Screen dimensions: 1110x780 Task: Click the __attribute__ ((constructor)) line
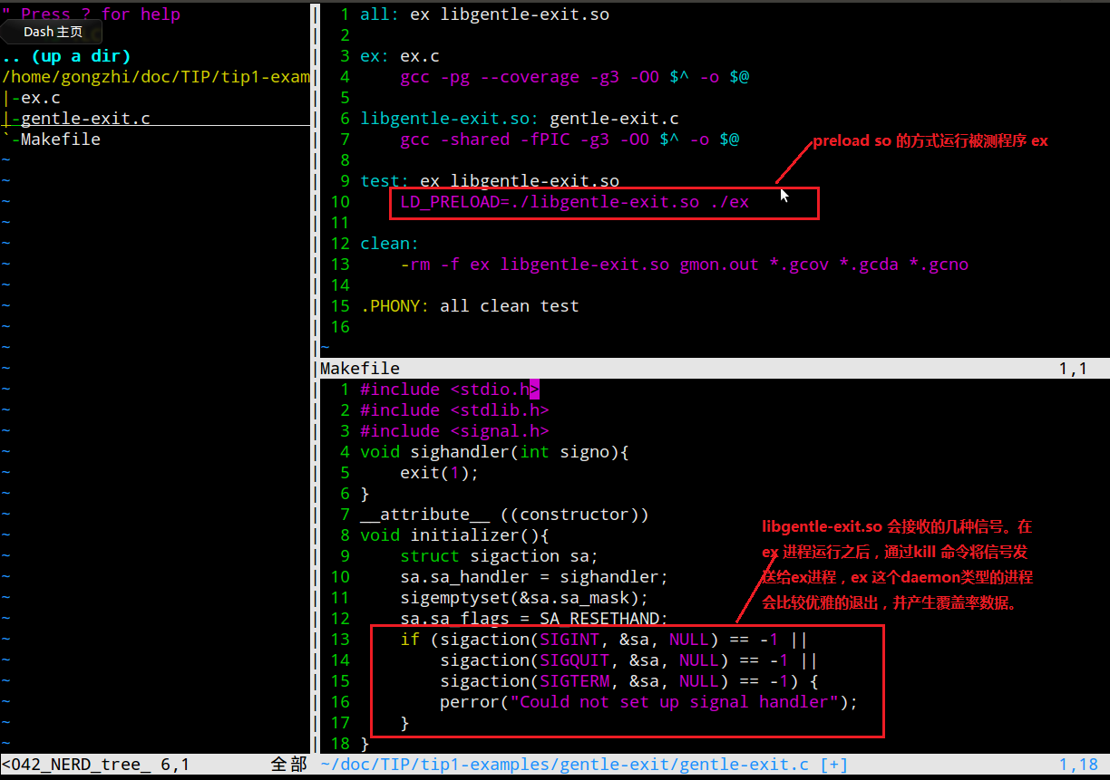coord(504,515)
